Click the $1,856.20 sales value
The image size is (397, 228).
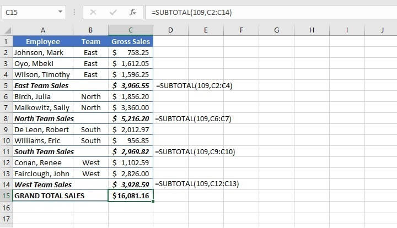[131, 96]
